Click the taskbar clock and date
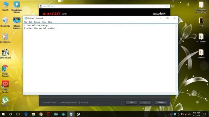The width and height of the screenshot is (209, 117). click(x=196, y=114)
